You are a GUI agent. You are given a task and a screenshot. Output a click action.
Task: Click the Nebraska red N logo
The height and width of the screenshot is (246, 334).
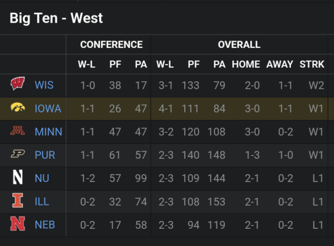tap(18, 224)
